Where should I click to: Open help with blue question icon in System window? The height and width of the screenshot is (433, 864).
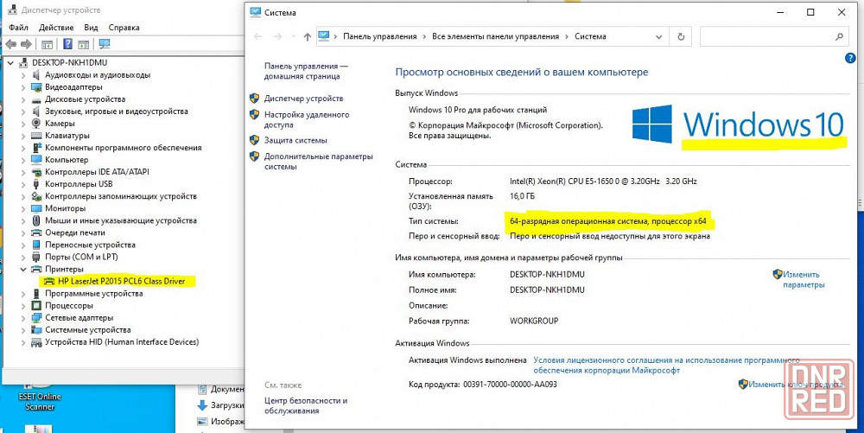[x=849, y=58]
